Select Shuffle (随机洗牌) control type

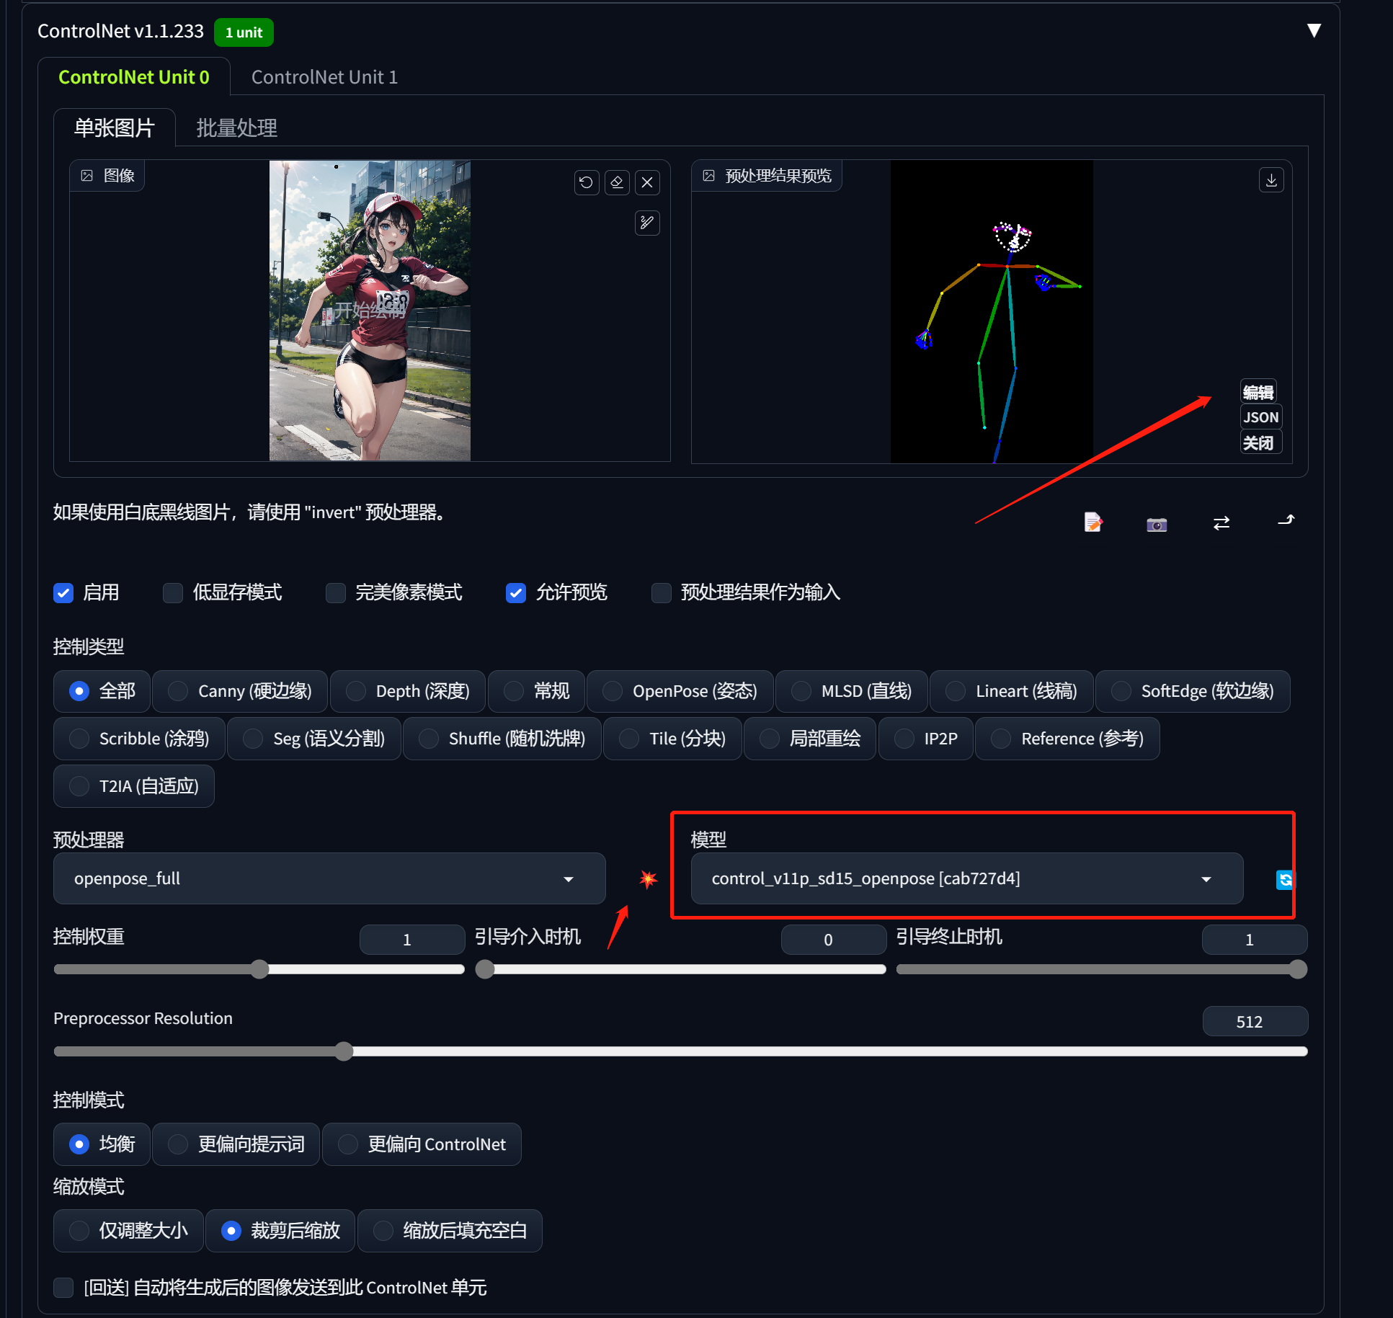coord(502,739)
